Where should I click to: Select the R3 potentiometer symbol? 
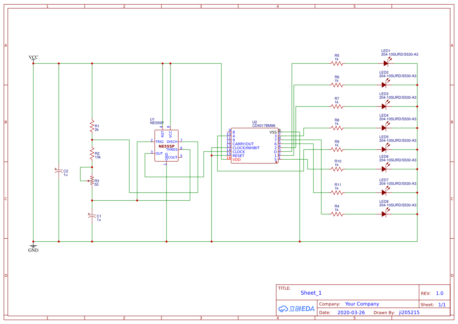pyautogui.click(x=91, y=181)
